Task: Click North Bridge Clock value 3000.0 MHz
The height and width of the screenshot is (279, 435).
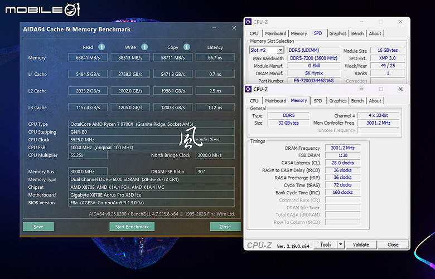Action: point(215,155)
